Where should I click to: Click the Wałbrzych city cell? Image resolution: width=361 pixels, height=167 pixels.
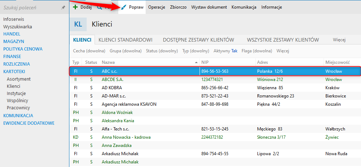point(335,129)
